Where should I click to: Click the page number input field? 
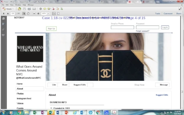13,13
